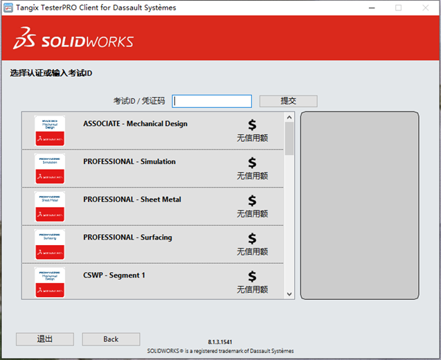Click the 退出 exit button
The width and height of the screenshot is (441, 360).
point(44,339)
